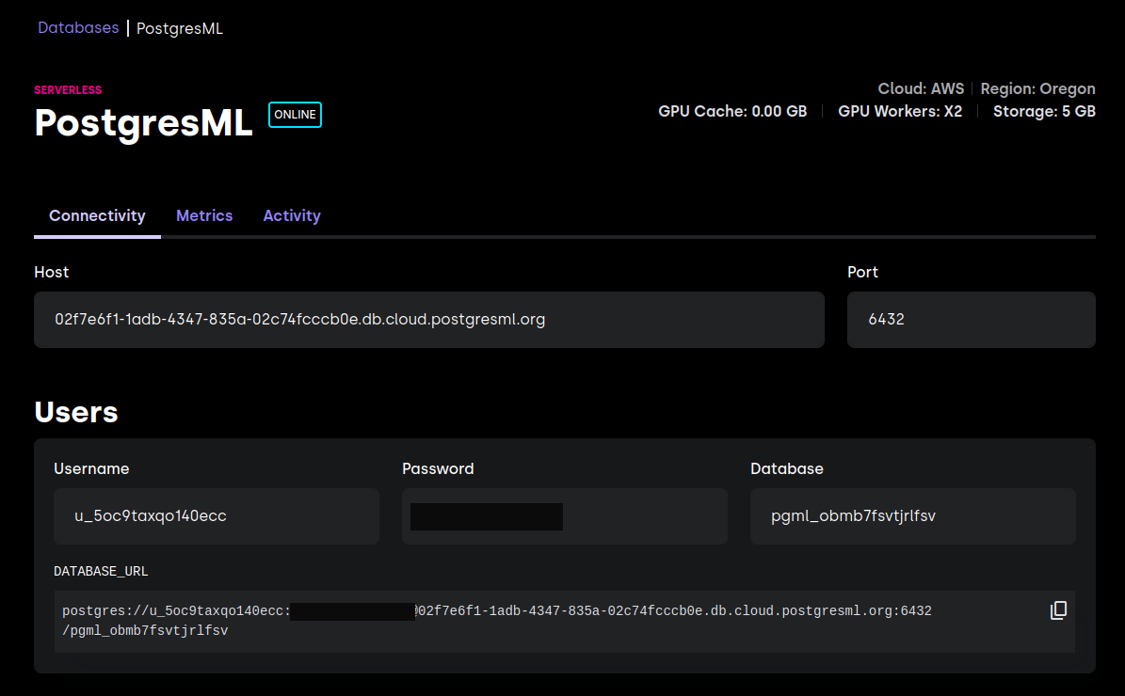This screenshot has width=1125, height=696.
Task: Click the Port field showing 6432
Action: pos(972,320)
